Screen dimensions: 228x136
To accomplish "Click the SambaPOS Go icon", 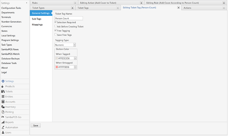I will point(3,117).
